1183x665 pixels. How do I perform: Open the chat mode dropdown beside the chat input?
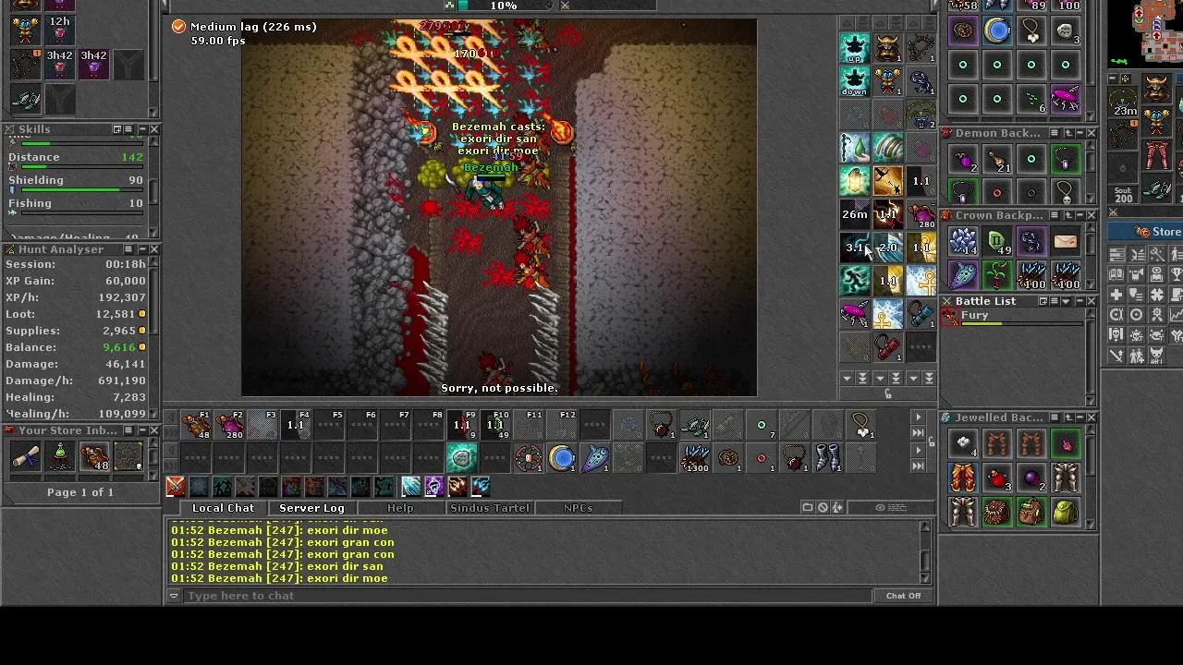tap(173, 596)
